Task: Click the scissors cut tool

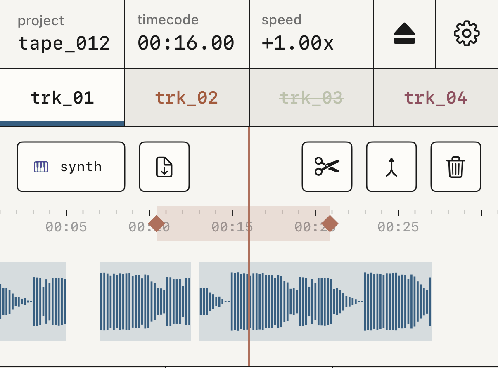Action: pyautogui.click(x=327, y=167)
